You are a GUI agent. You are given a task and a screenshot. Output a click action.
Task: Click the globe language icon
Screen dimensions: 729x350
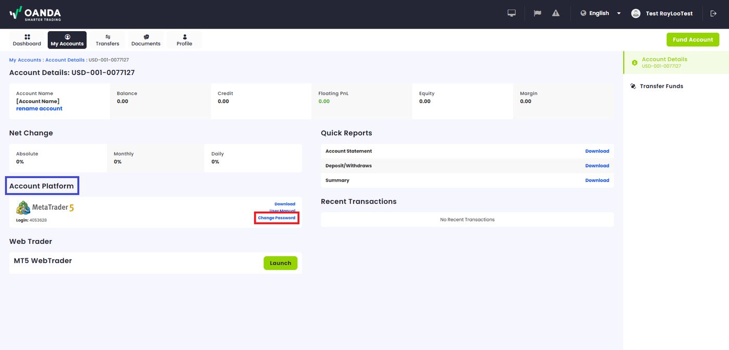pyautogui.click(x=583, y=14)
